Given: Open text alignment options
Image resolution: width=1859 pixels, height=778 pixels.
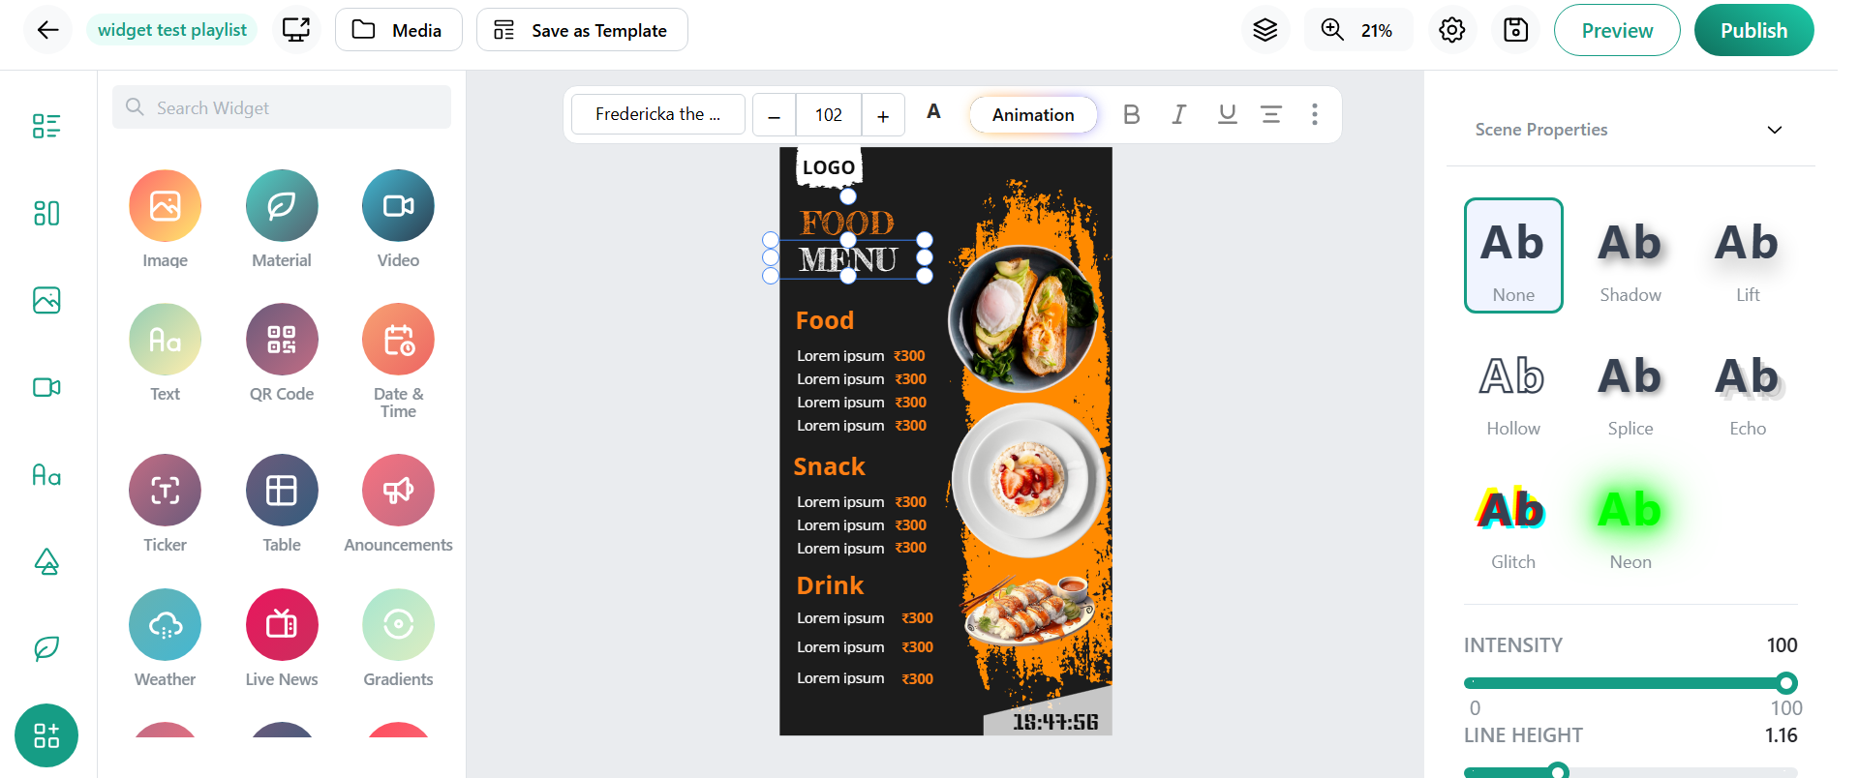Looking at the screenshot, I should (1271, 114).
